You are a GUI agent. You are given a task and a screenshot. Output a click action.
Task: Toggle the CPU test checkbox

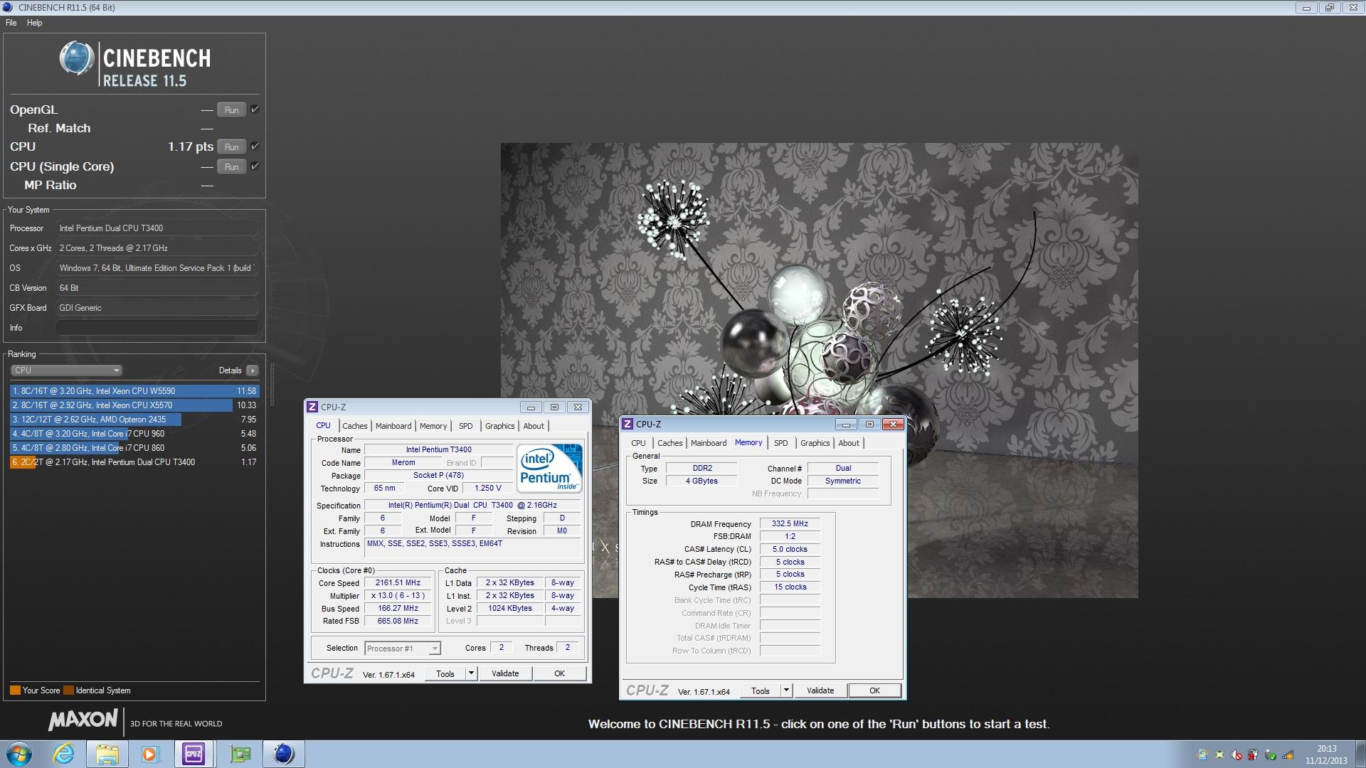coord(255,146)
